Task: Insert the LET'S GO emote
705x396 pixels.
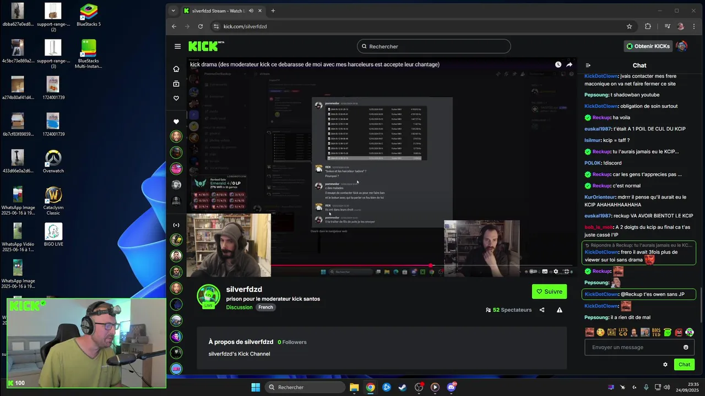Action: (623, 332)
